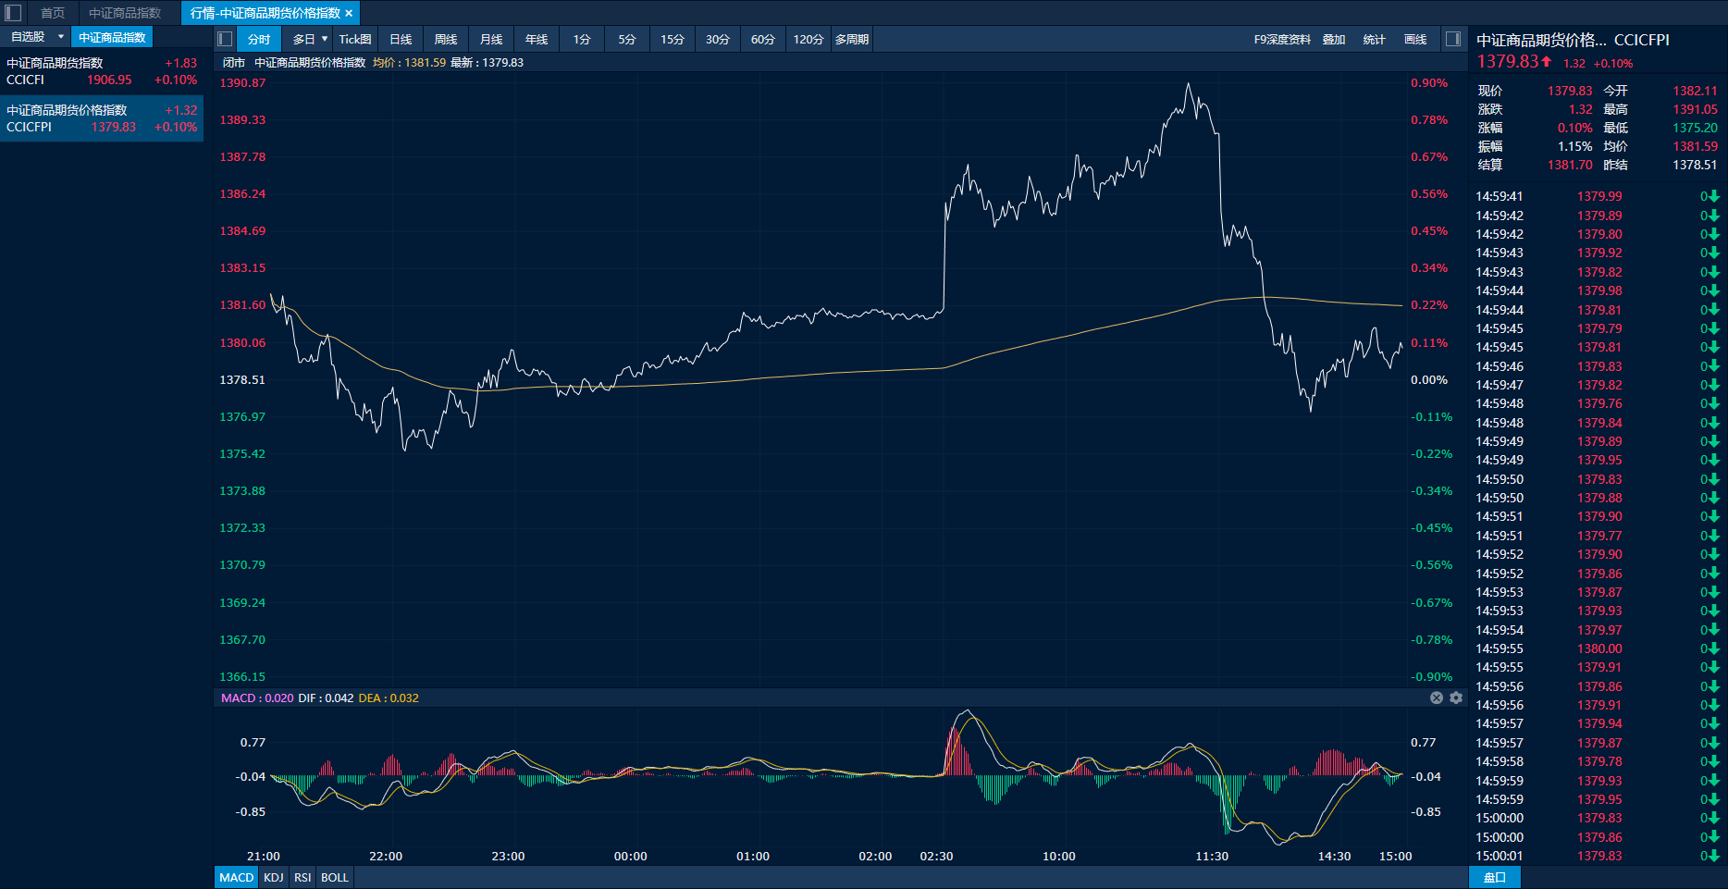Select the RSI indicator
Image resolution: width=1728 pixels, height=889 pixels.
tap(302, 877)
